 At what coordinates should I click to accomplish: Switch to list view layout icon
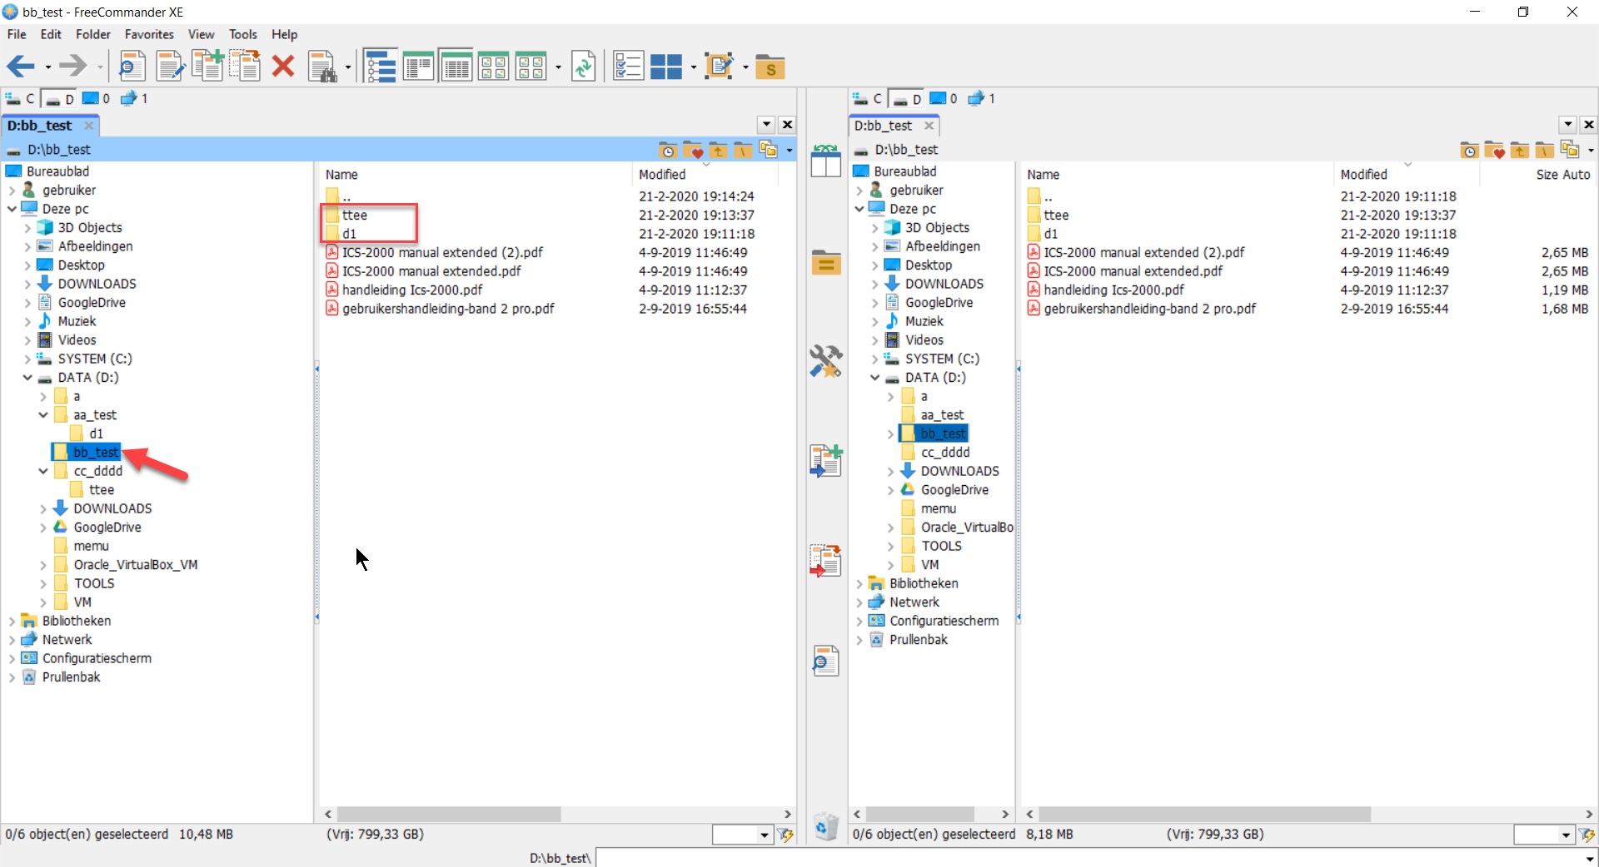click(418, 67)
